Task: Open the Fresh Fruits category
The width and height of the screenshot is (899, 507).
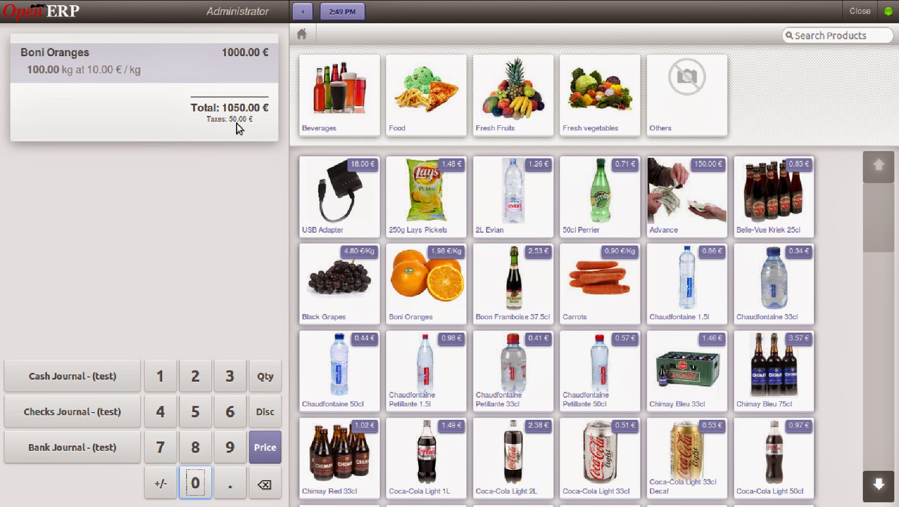Action: [x=513, y=95]
